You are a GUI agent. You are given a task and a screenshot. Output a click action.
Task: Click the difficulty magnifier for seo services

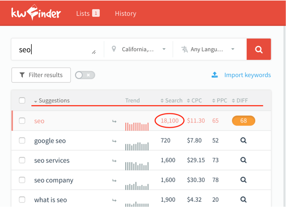(x=243, y=160)
